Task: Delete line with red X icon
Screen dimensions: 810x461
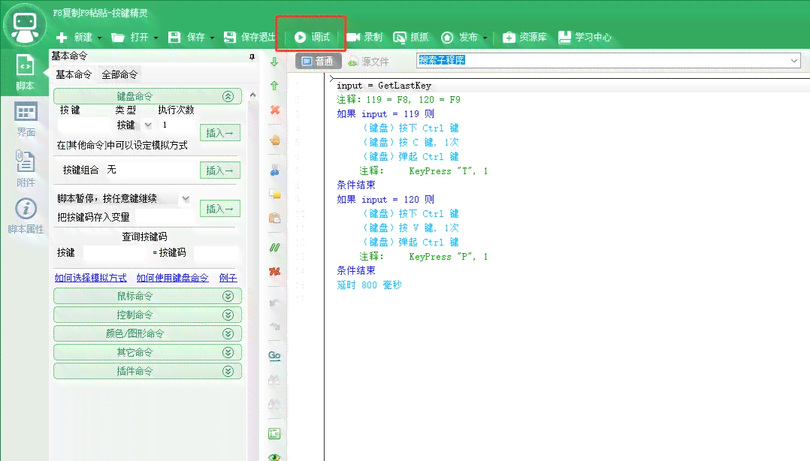Action: (x=275, y=110)
